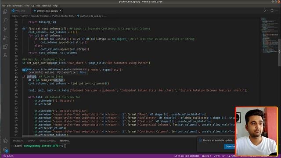Click the code minimap overview
281x158 pixels.
270,35
